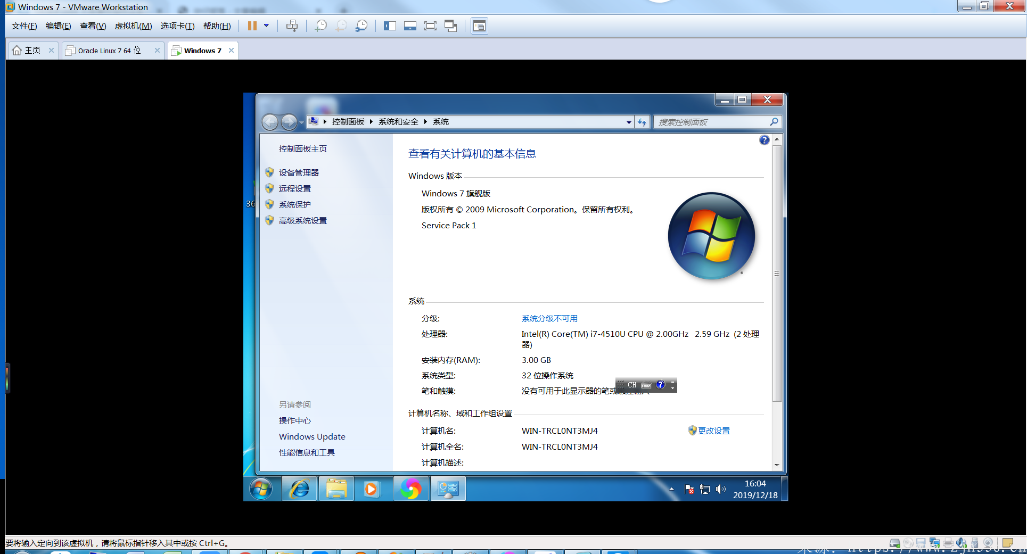This screenshot has height=554, width=1027.
Task: Expand the arrow after 系统和安全 breadcrumb
Action: pos(425,122)
